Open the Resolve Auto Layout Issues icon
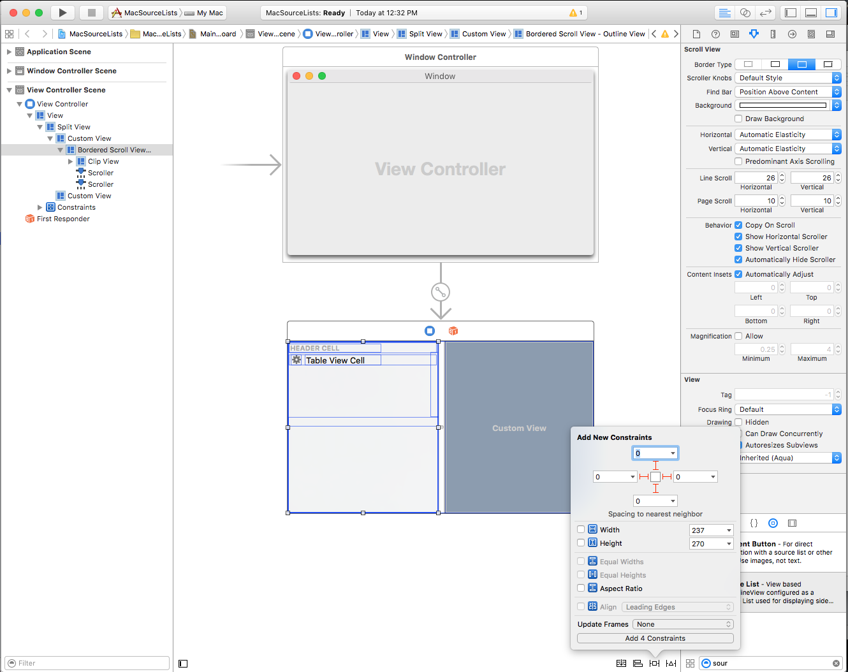Image resolution: width=848 pixels, height=672 pixels. pos(671,663)
